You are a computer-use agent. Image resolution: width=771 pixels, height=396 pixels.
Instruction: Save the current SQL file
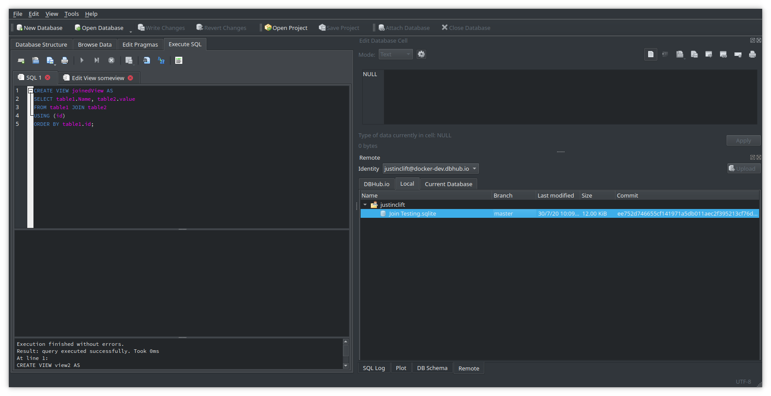(51, 60)
